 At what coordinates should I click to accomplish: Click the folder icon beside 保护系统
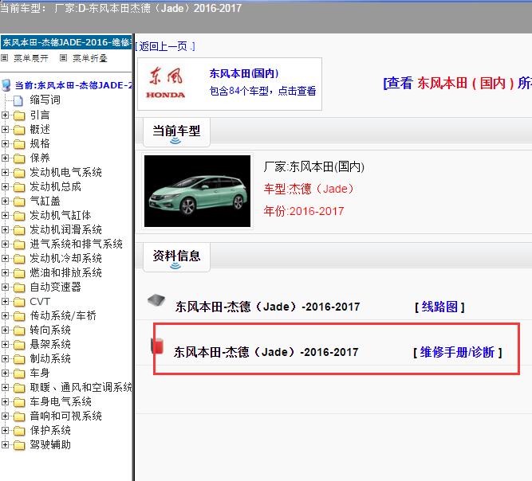[x=19, y=431]
